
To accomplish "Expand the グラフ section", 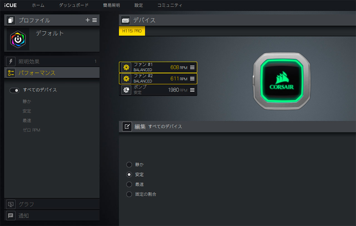I will tap(52, 204).
